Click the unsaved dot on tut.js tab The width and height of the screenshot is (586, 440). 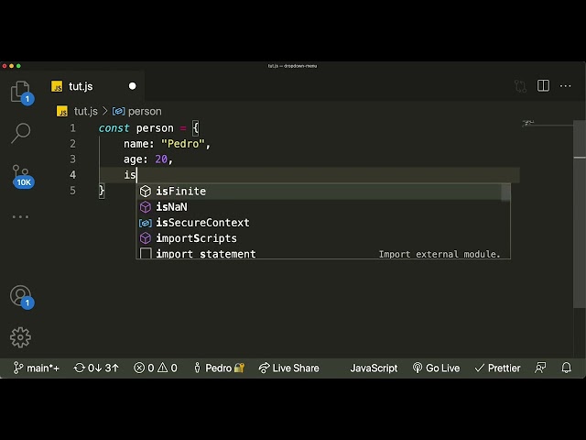pos(132,86)
